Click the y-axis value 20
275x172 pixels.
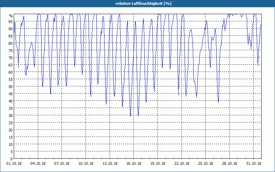(x=11, y=130)
